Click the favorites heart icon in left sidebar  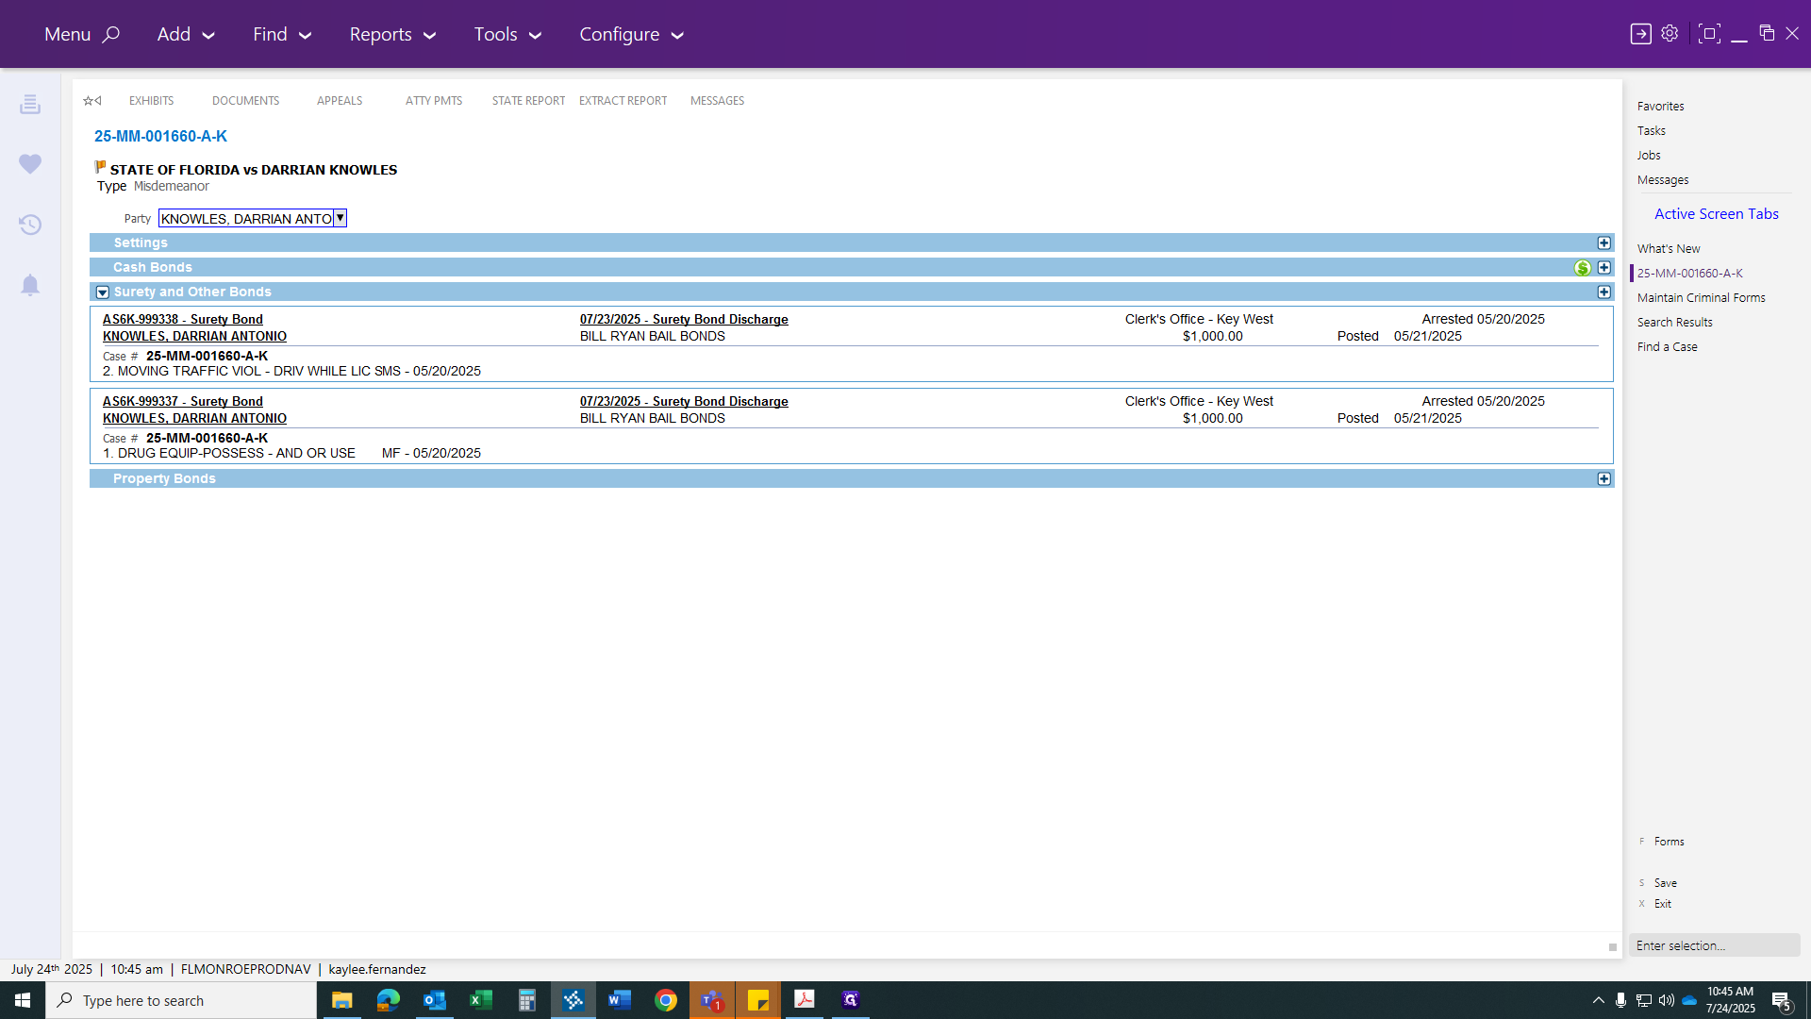click(x=30, y=164)
